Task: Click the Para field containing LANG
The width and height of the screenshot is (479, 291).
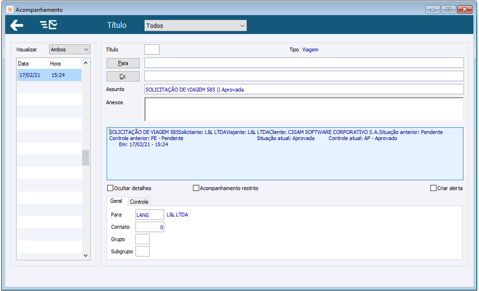Action: pos(150,215)
